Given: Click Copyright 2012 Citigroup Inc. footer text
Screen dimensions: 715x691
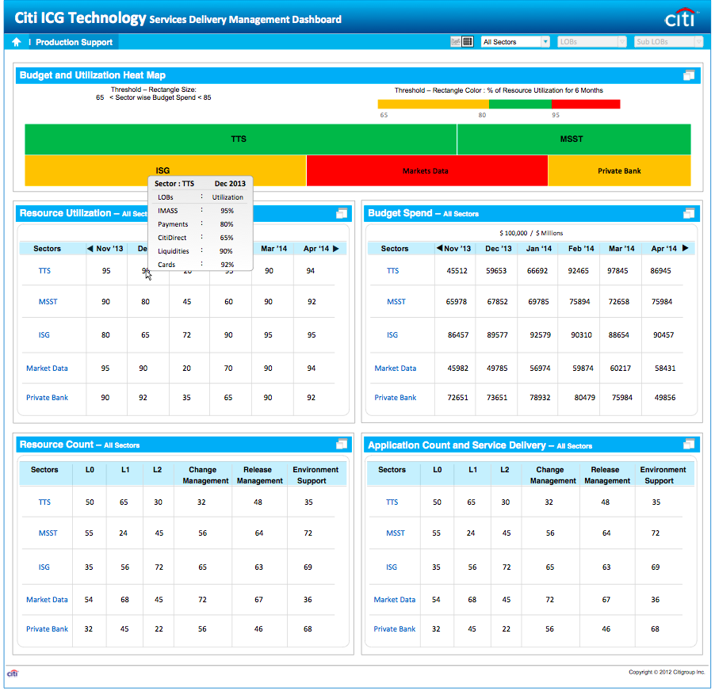Looking at the screenshot, I should click(666, 672).
